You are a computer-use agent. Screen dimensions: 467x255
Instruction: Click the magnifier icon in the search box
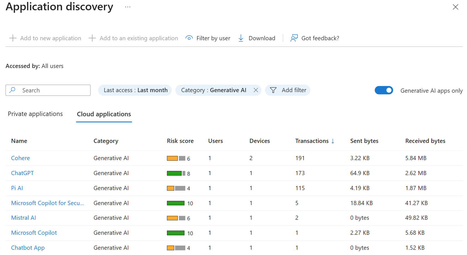tap(13, 90)
